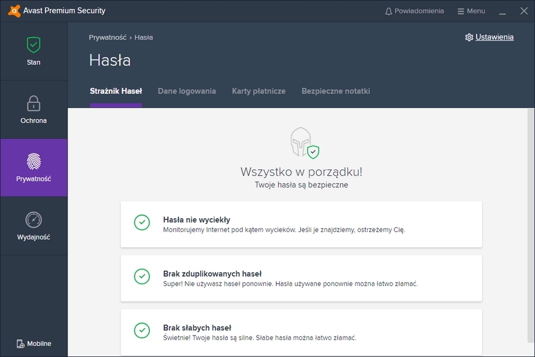This screenshot has height=357, width=535.
Task: Click the Stan shield icon in sidebar
Action: pyautogui.click(x=33, y=44)
